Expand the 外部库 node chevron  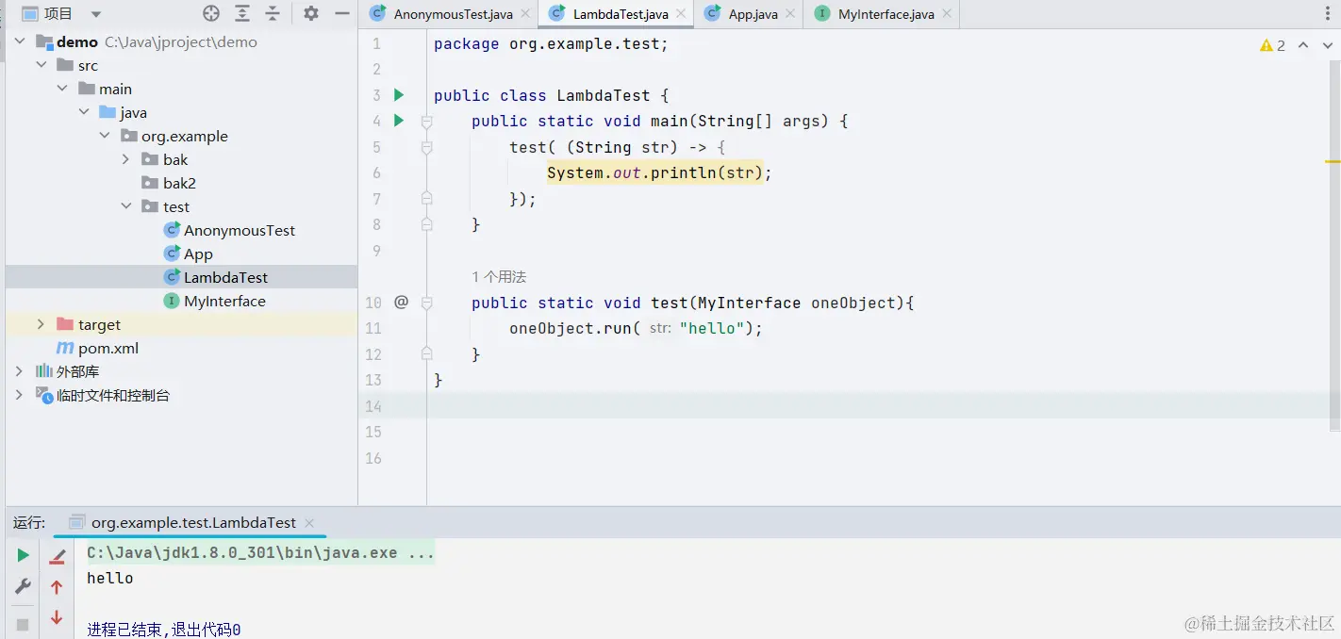[x=19, y=371]
